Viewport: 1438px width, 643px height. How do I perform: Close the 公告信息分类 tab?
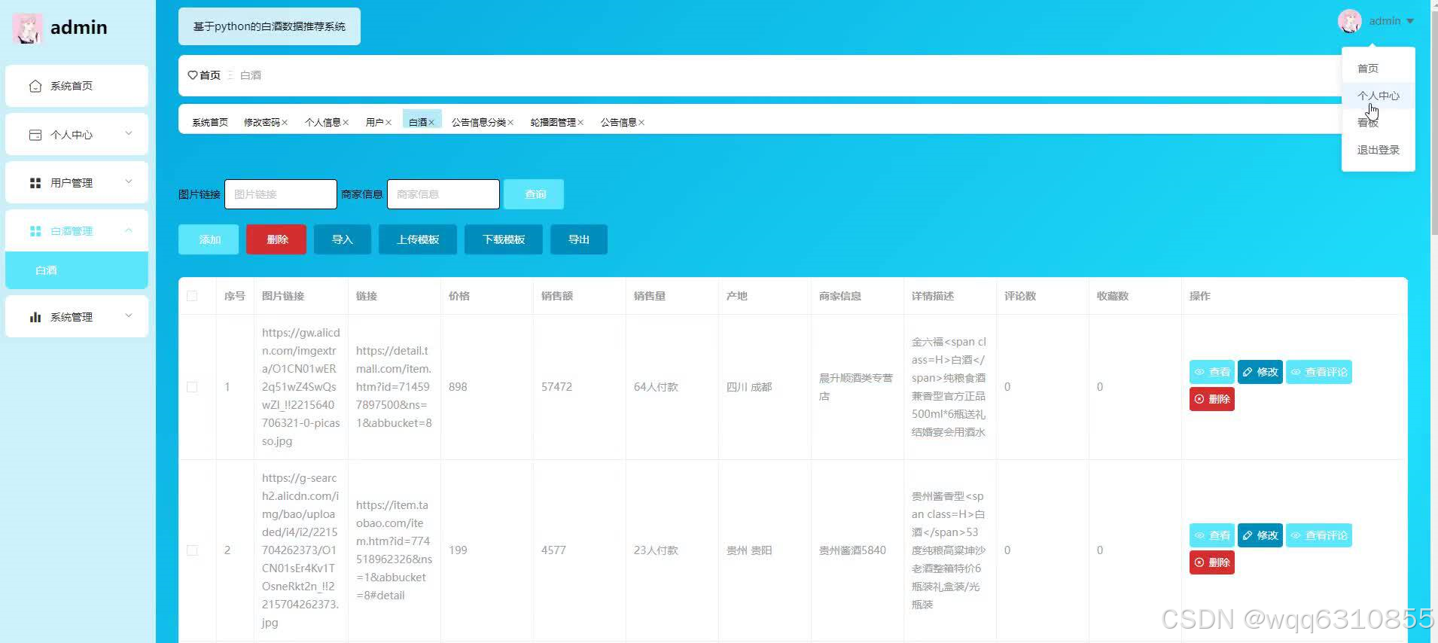510,123
